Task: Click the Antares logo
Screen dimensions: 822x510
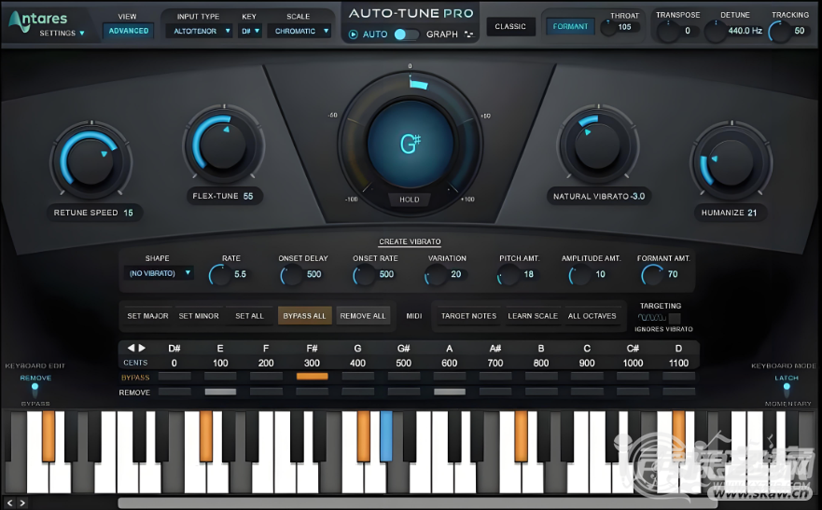Action: point(37,20)
